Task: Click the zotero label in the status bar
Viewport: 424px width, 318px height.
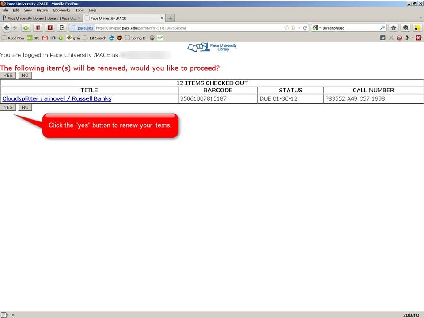Action: click(x=411, y=315)
